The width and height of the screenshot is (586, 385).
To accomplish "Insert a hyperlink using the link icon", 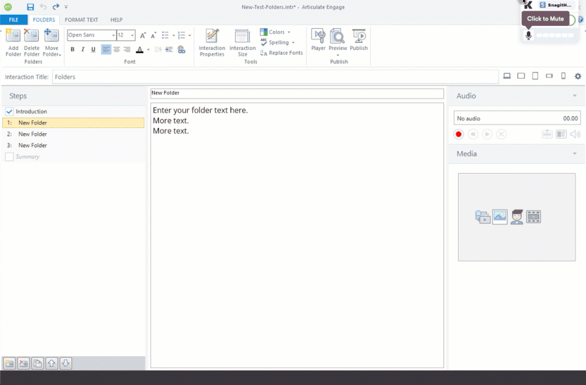I will click(x=181, y=50).
